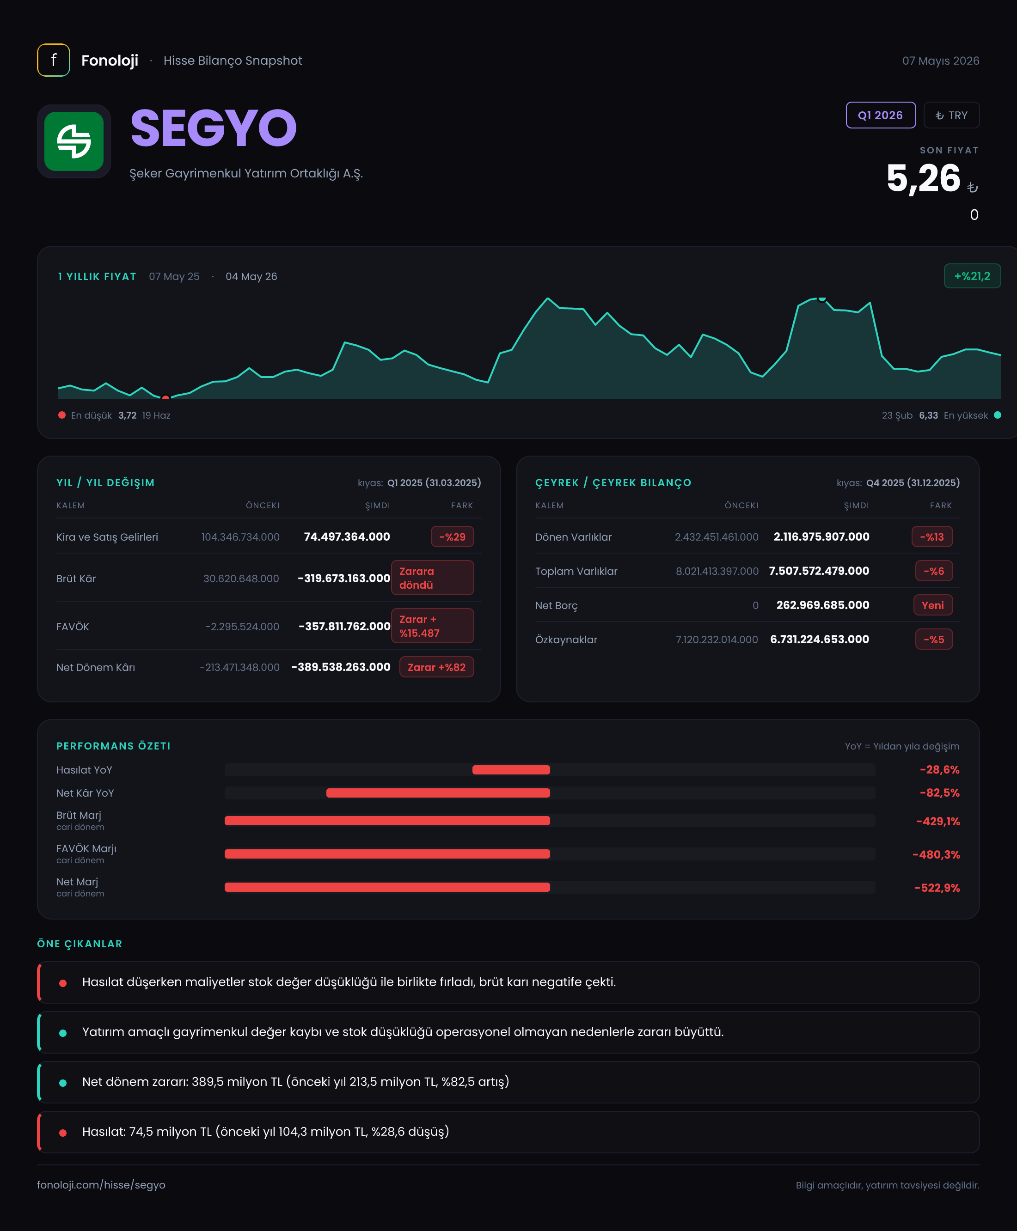Click the 'Bilgi amaçlıdır' disclaimer text
The width and height of the screenshot is (1017, 1231).
[888, 1185]
